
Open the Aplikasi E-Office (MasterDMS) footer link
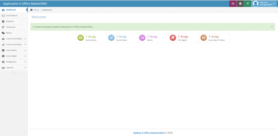(x=149, y=133)
